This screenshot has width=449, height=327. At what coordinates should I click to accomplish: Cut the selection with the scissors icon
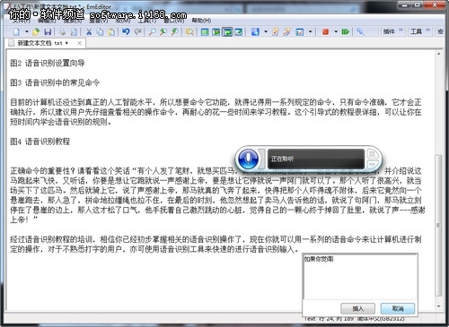point(89,31)
